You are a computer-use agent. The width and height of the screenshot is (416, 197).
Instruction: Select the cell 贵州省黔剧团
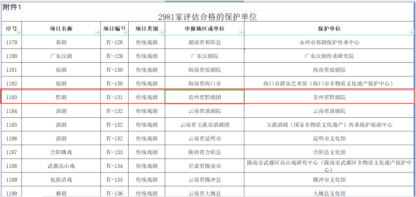[205, 97]
